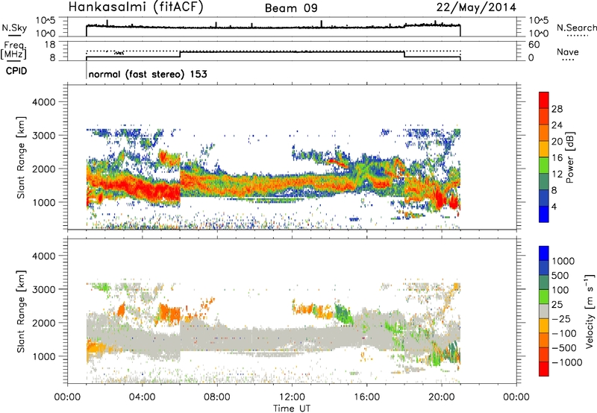
Task: Click the 'normal (fast stereo) 153' text
Action: pos(148,74)
